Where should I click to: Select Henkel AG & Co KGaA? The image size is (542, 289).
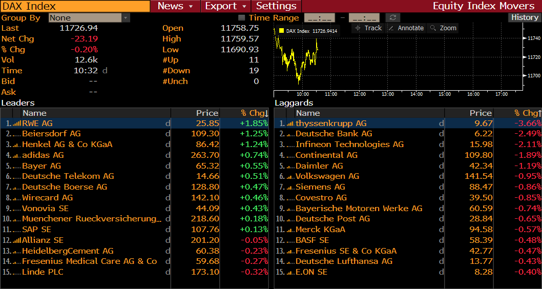[x=134, y=144]
